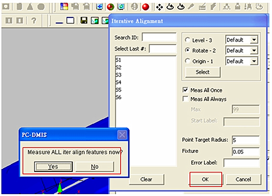The image size is (272, 196).
Task: Click the Error Label input field
Action: [x=242, y=163]
